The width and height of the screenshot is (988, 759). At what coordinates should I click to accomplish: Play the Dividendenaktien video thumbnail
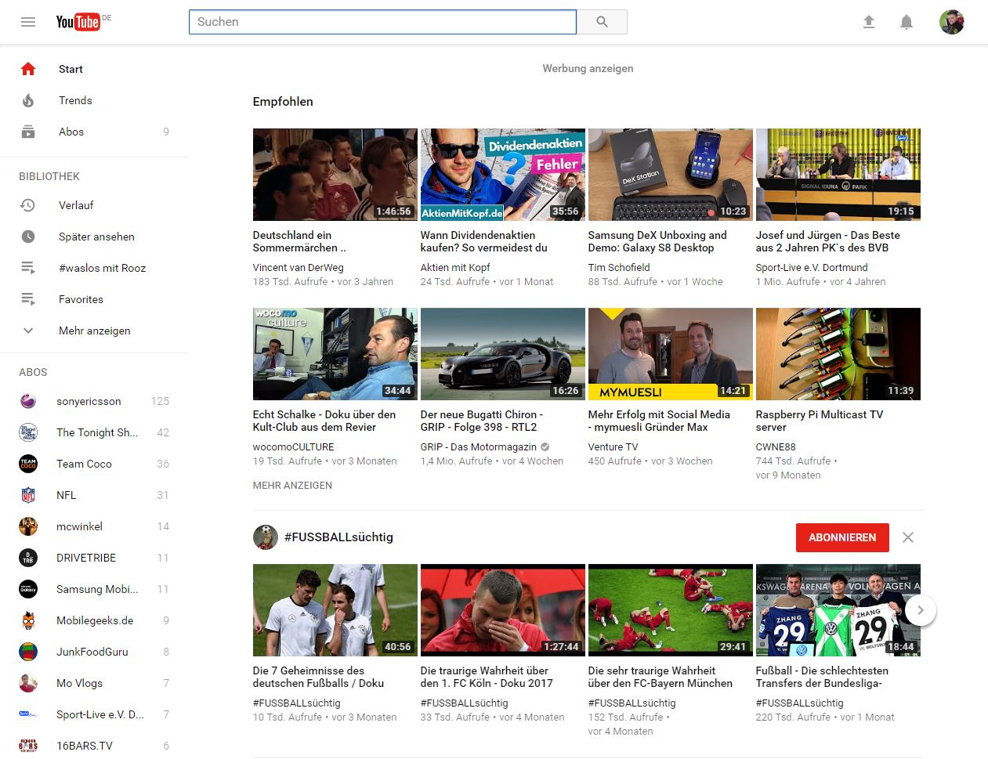(503, 175)
